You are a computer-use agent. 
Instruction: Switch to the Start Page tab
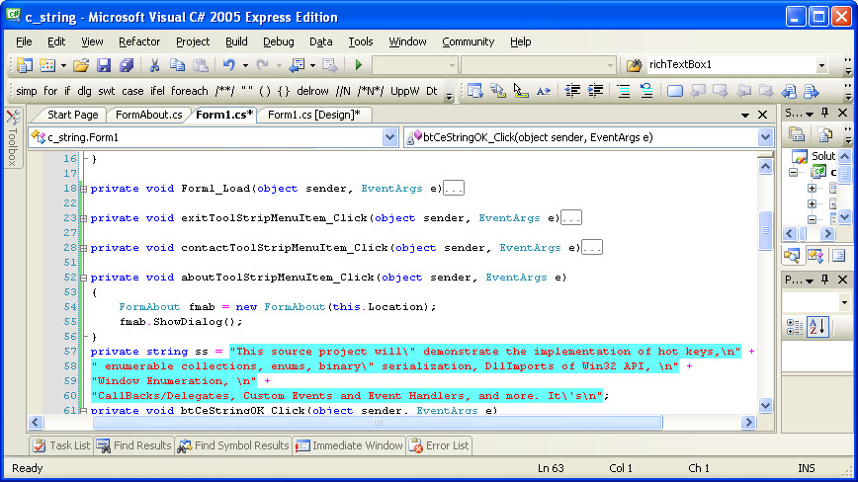pos(72,115)
